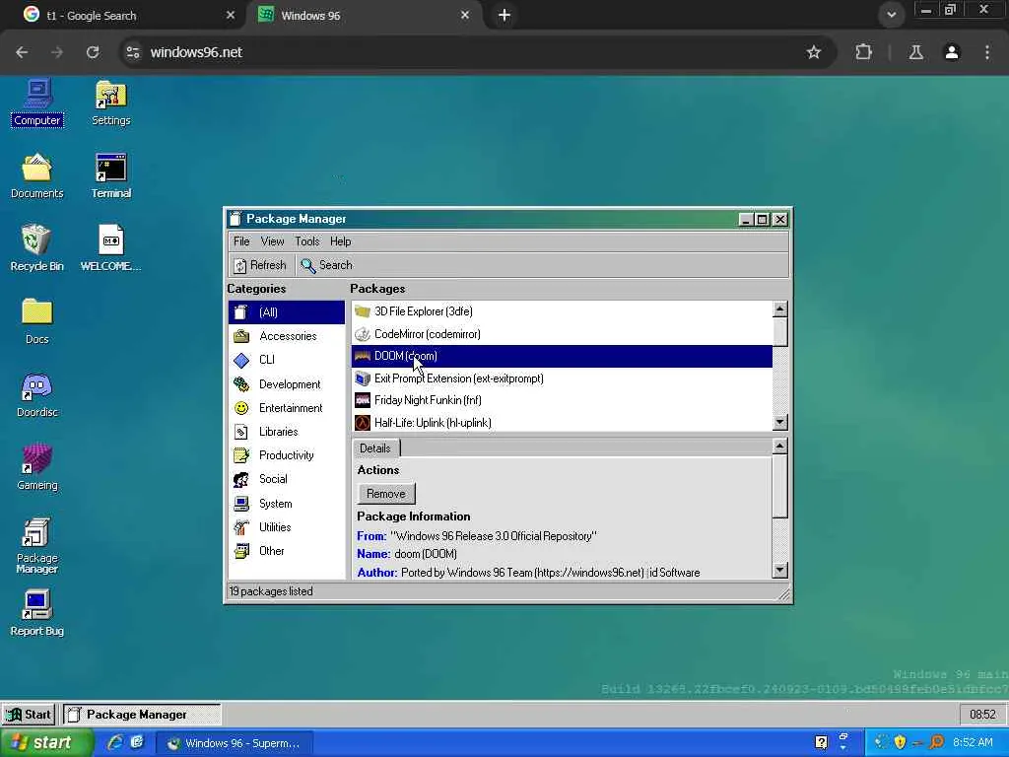The height and width of the screenshot is (757, 1009).
Task: Open the browser extensions icon
Action: pyautogui.click(x=863, y=52)
